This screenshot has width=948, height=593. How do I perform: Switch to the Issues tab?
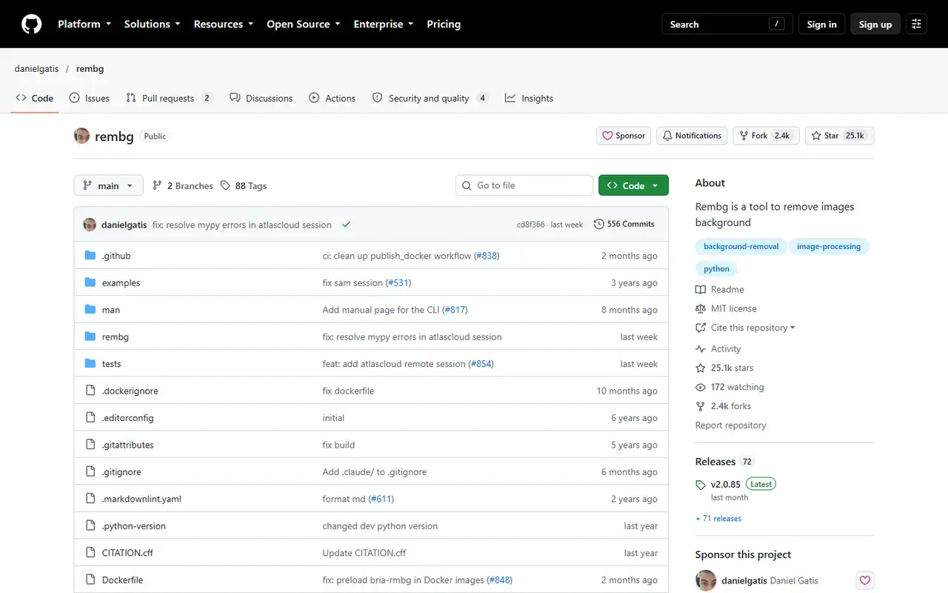pyautogui.click(x=89, y=98)
